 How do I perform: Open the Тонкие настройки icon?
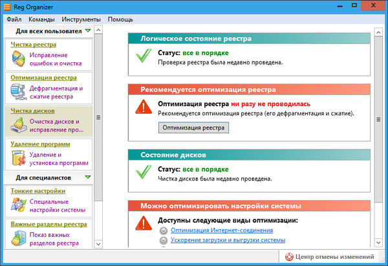pos(17,206)
